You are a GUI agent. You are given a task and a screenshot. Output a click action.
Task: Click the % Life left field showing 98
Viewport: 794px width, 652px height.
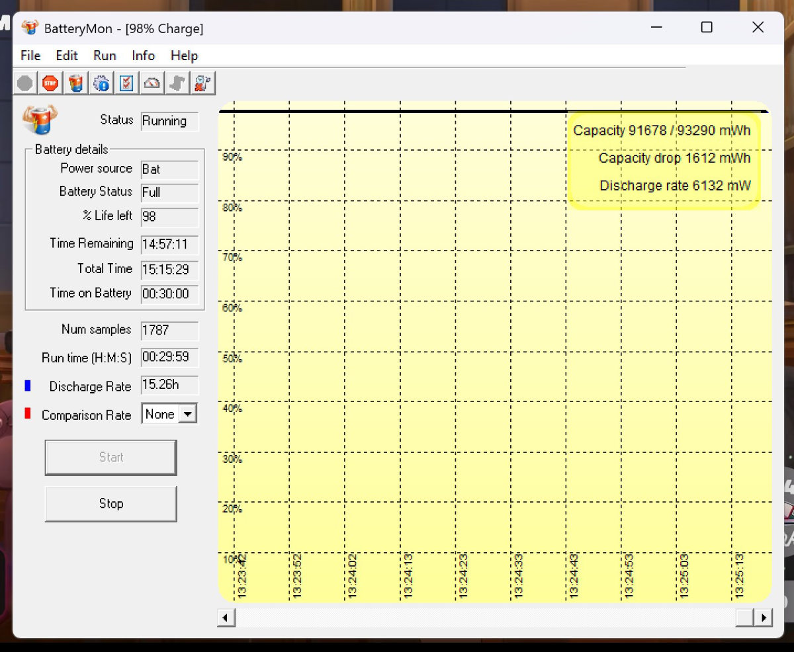[x=169, y=217]
